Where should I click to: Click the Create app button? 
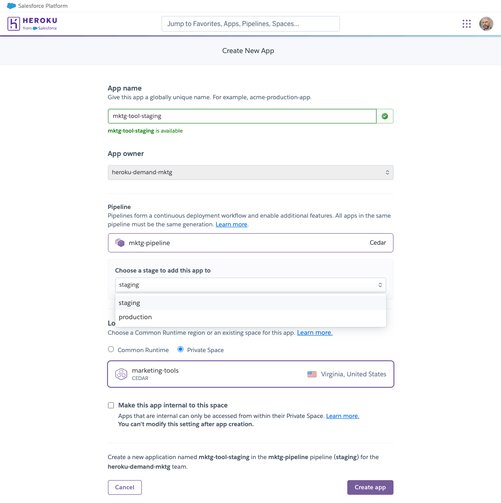coord(370,487)
